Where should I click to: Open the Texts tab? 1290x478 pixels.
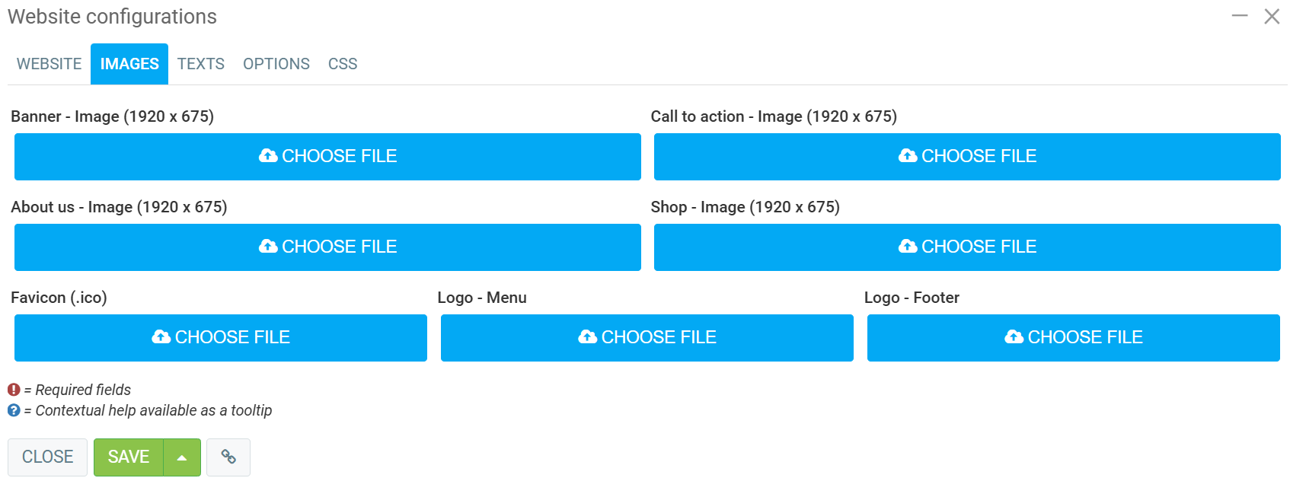pyautogui.click(x=201, y=64)
